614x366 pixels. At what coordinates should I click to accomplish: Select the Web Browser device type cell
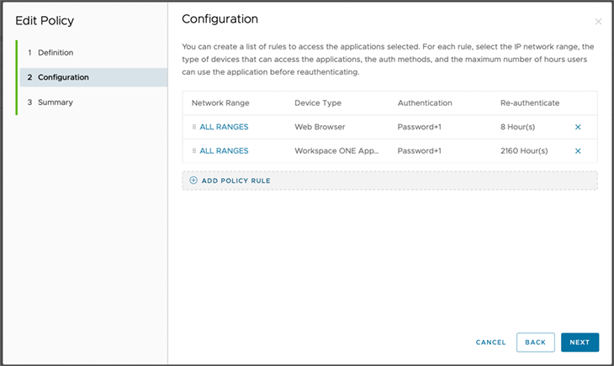318,127
